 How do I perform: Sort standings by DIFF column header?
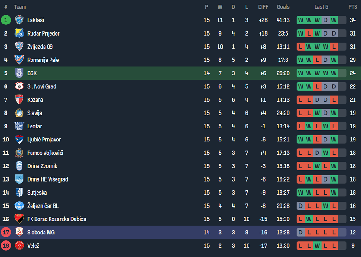263,7
